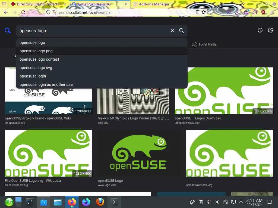This screenshot has width=278, height=208.
Task: Click the 1280 x 800 openSUSE logo thumbnail
Action: [48, 153]
